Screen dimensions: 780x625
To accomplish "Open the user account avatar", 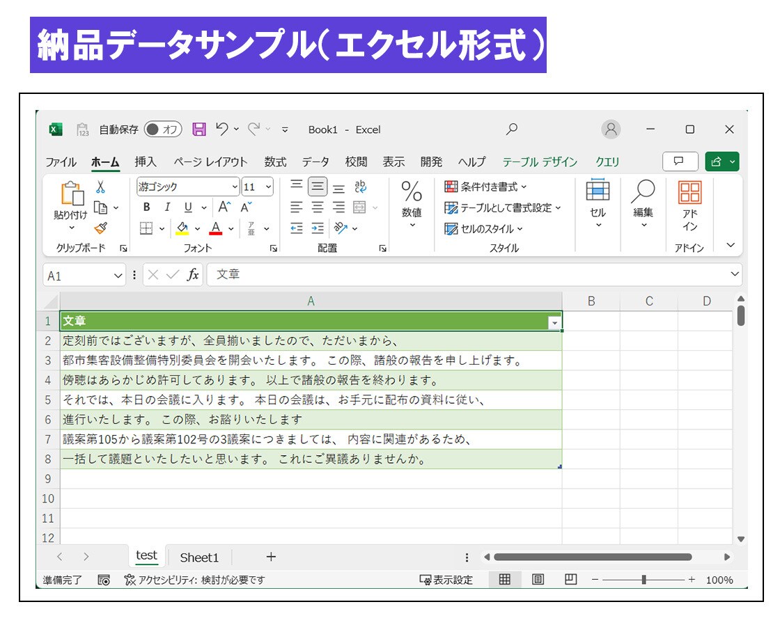I will pos(611,129).
